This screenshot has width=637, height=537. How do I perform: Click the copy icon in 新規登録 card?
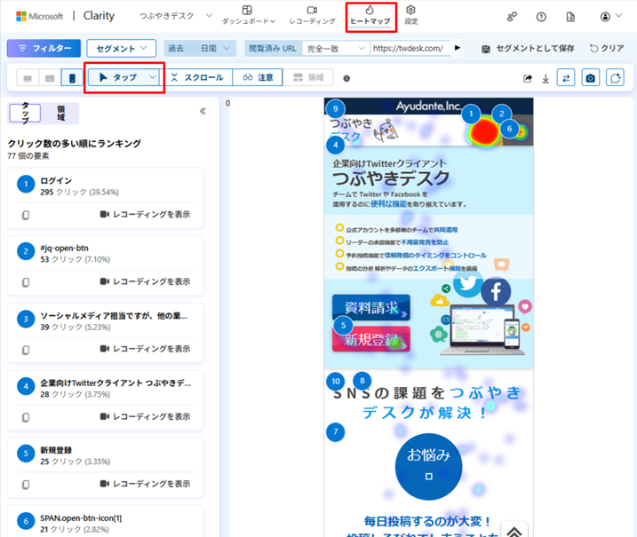(26, 485)
